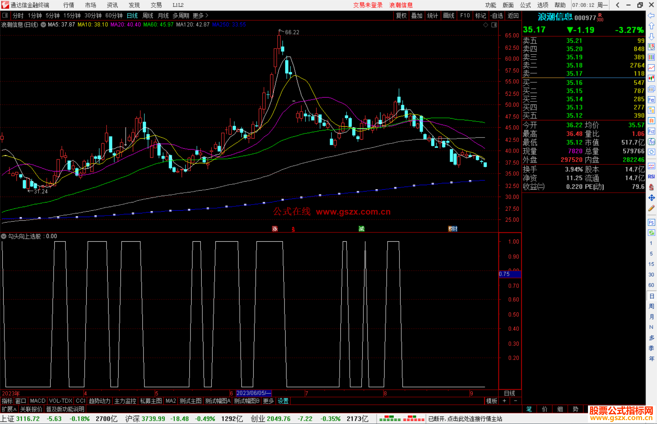Open the F10 company info sidebar icon
The width and height of the screenshot is (657, 424).
click(651, 100)
